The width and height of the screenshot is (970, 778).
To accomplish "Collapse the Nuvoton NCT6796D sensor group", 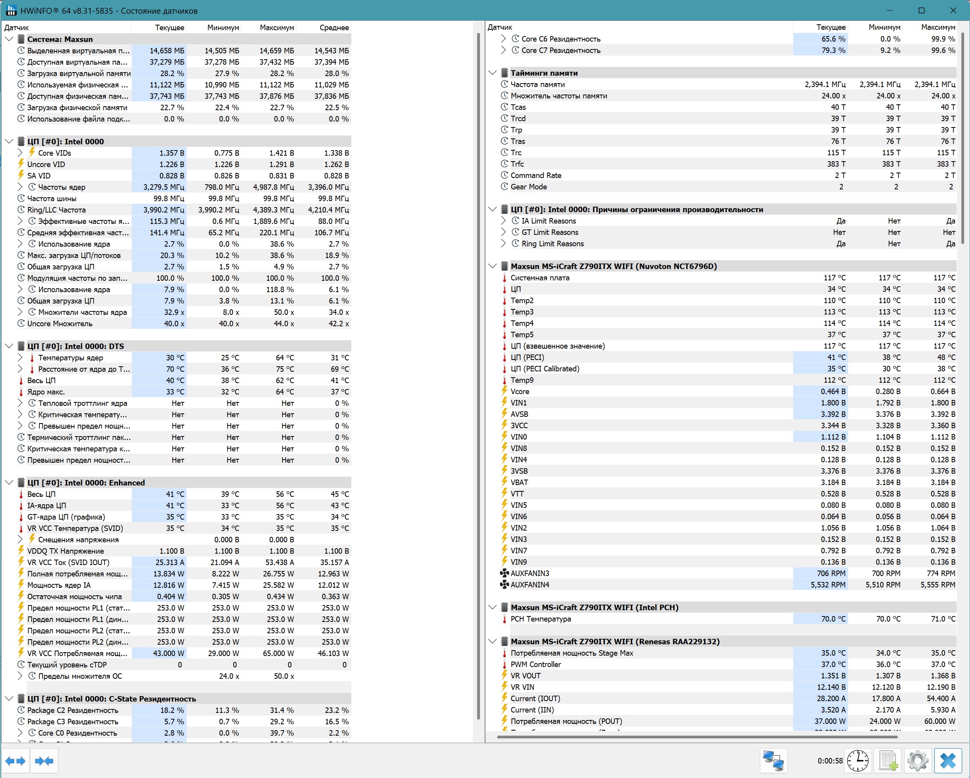I will click(492, 266).
